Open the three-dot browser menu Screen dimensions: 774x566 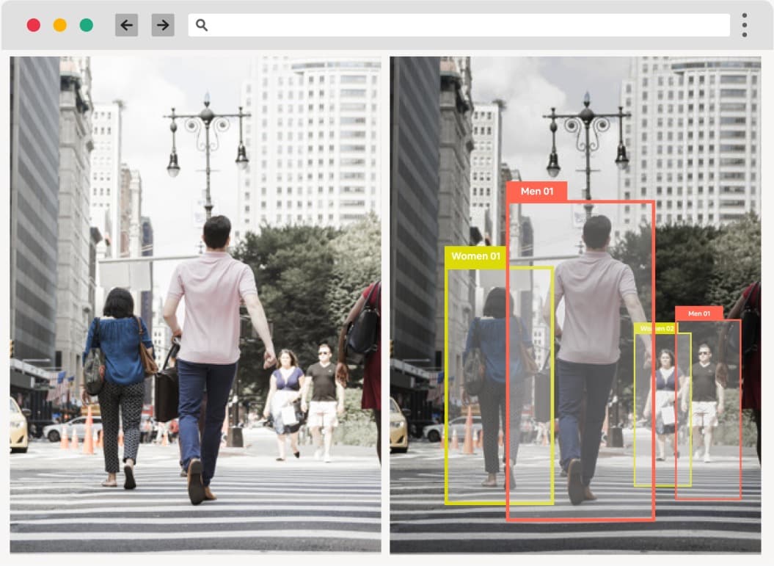pos(744,24)
